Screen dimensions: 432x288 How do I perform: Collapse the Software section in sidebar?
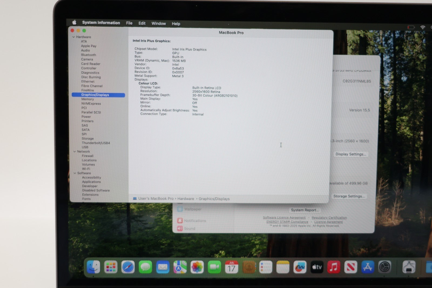tap(75, 173)
